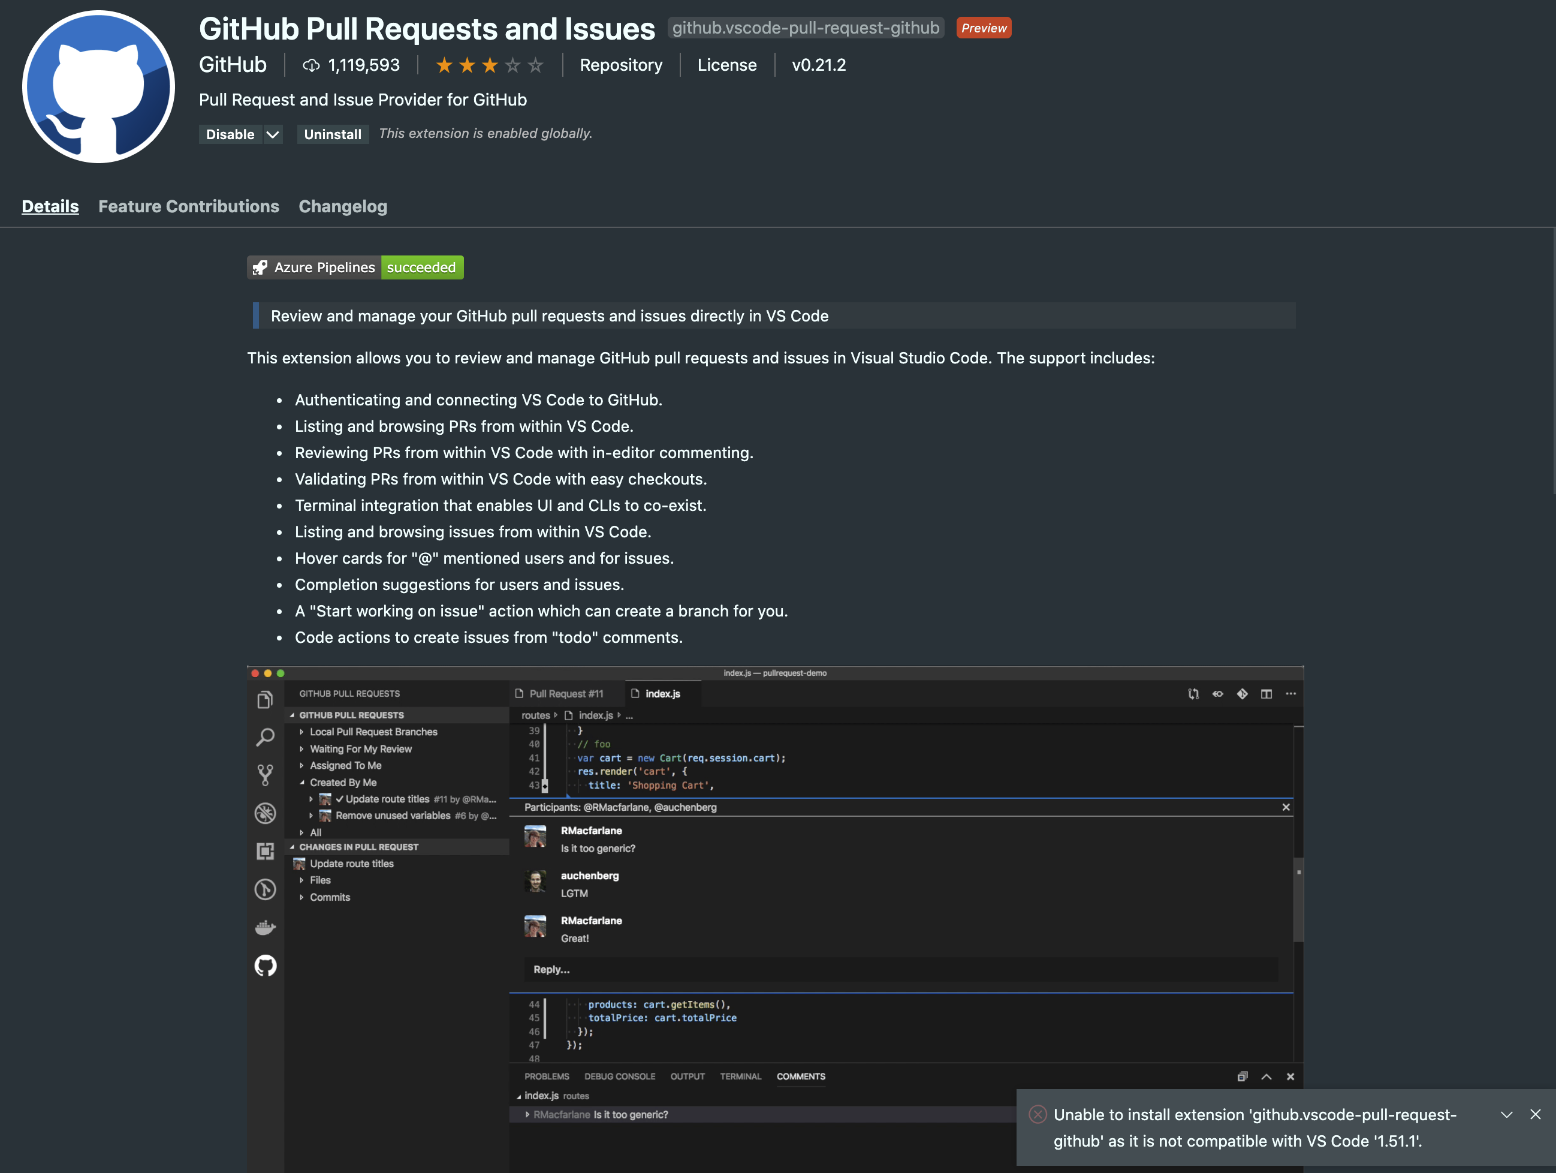Viewport: 1556px width, 1173px height.
Task: Click the orange Preview badge
Action: [x=984, y=28]
